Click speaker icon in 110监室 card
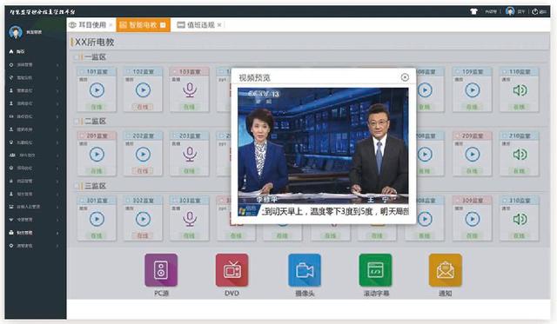 click(520, 90)
